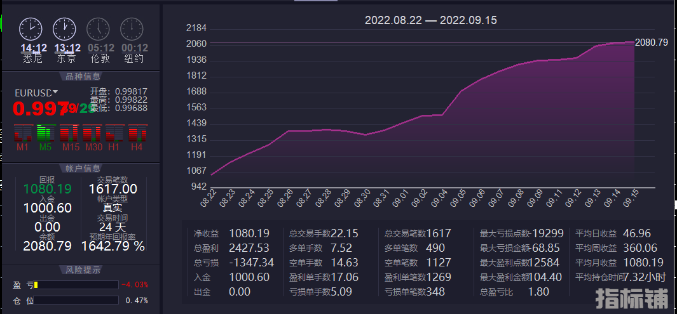Image resolution: width=677 pixels, height=314 pixels.
Task: Click the 余额 value 2080.79 in account info
Action: click(48, 246)
